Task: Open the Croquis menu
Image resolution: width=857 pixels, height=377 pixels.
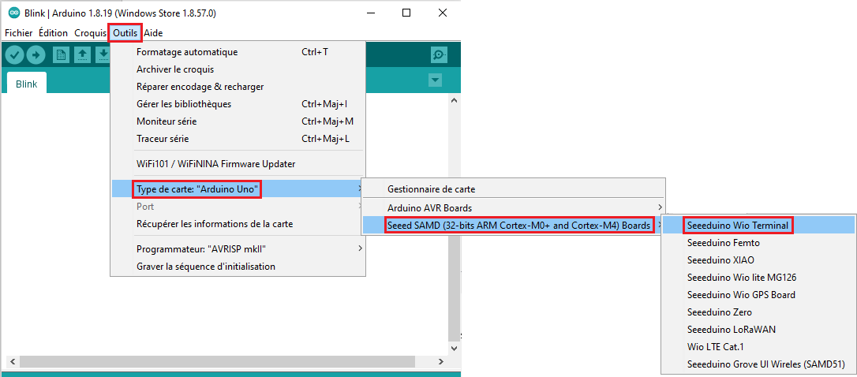Action: [90, 33]
